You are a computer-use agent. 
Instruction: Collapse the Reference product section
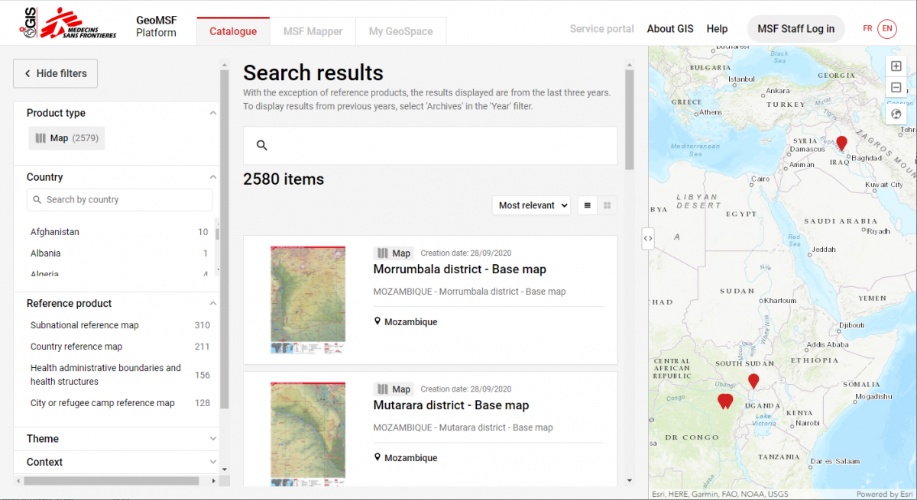coord(213,304)
